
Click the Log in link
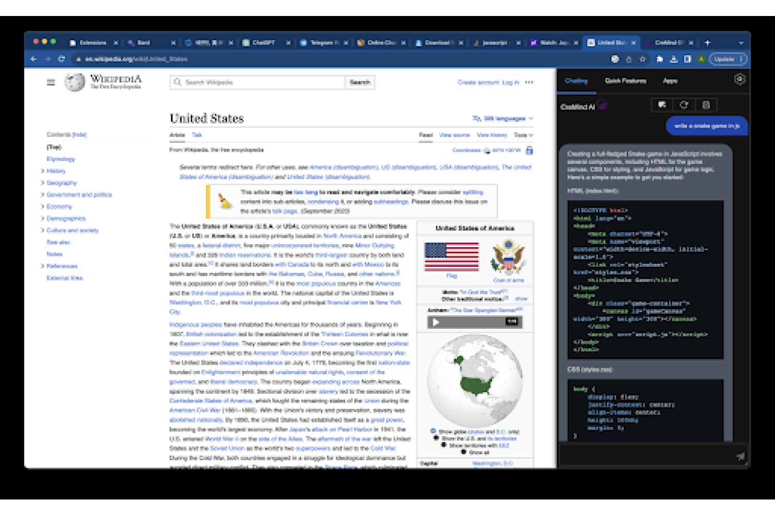510,83
